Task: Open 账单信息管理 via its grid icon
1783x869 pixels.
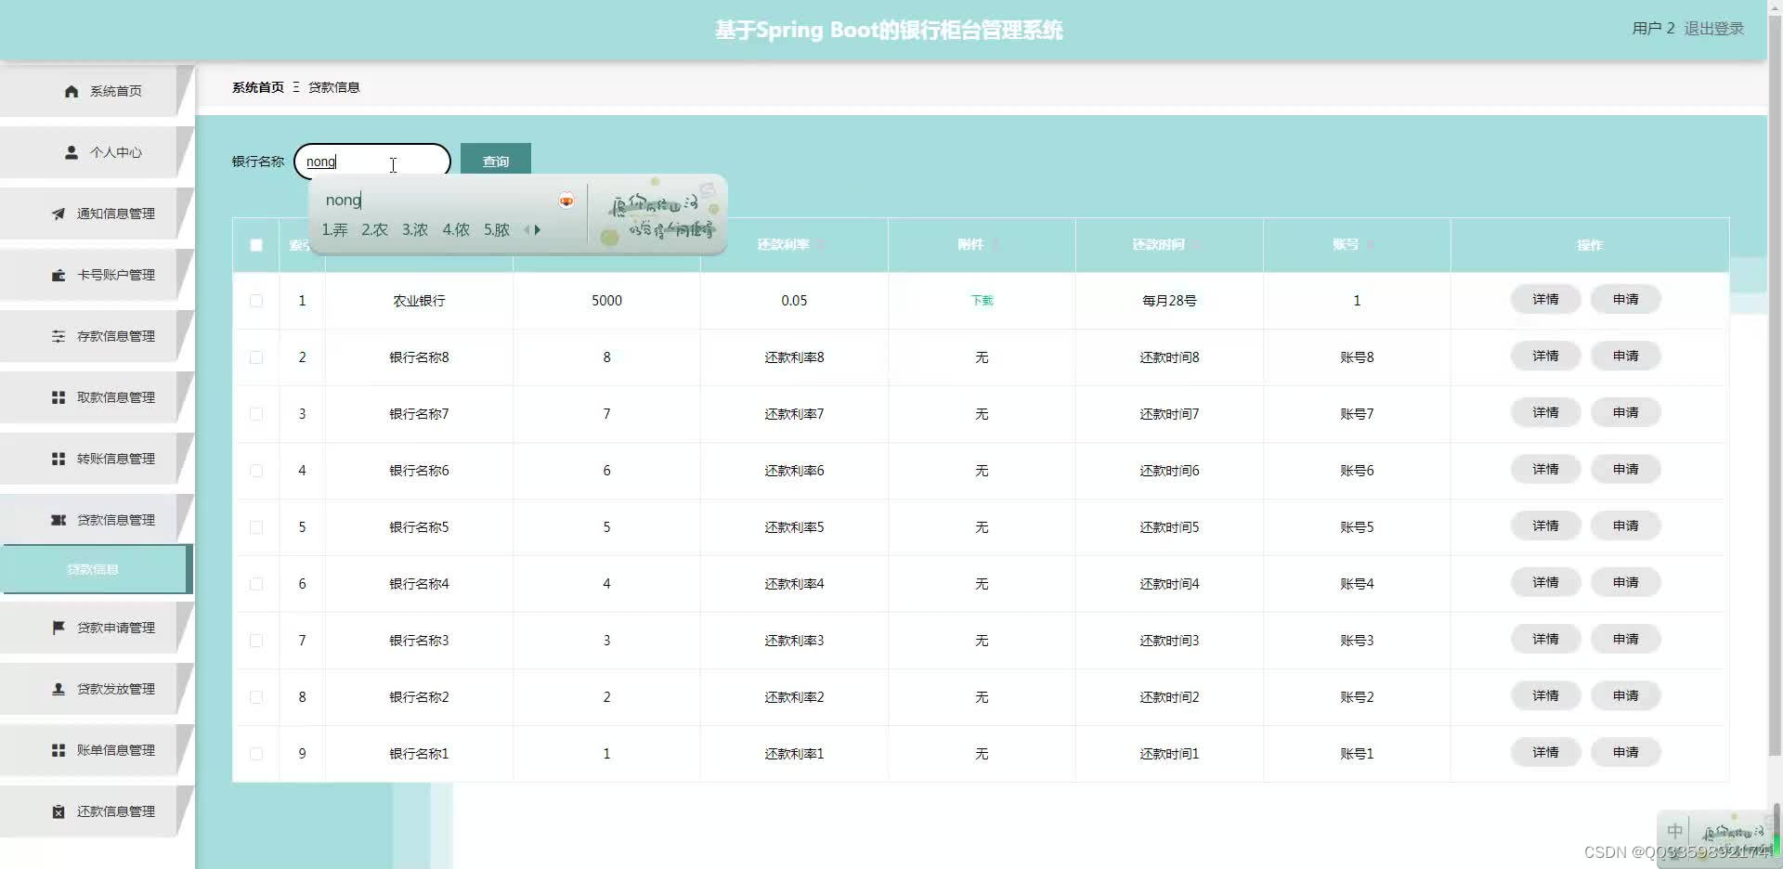Action: click(59, 750)
